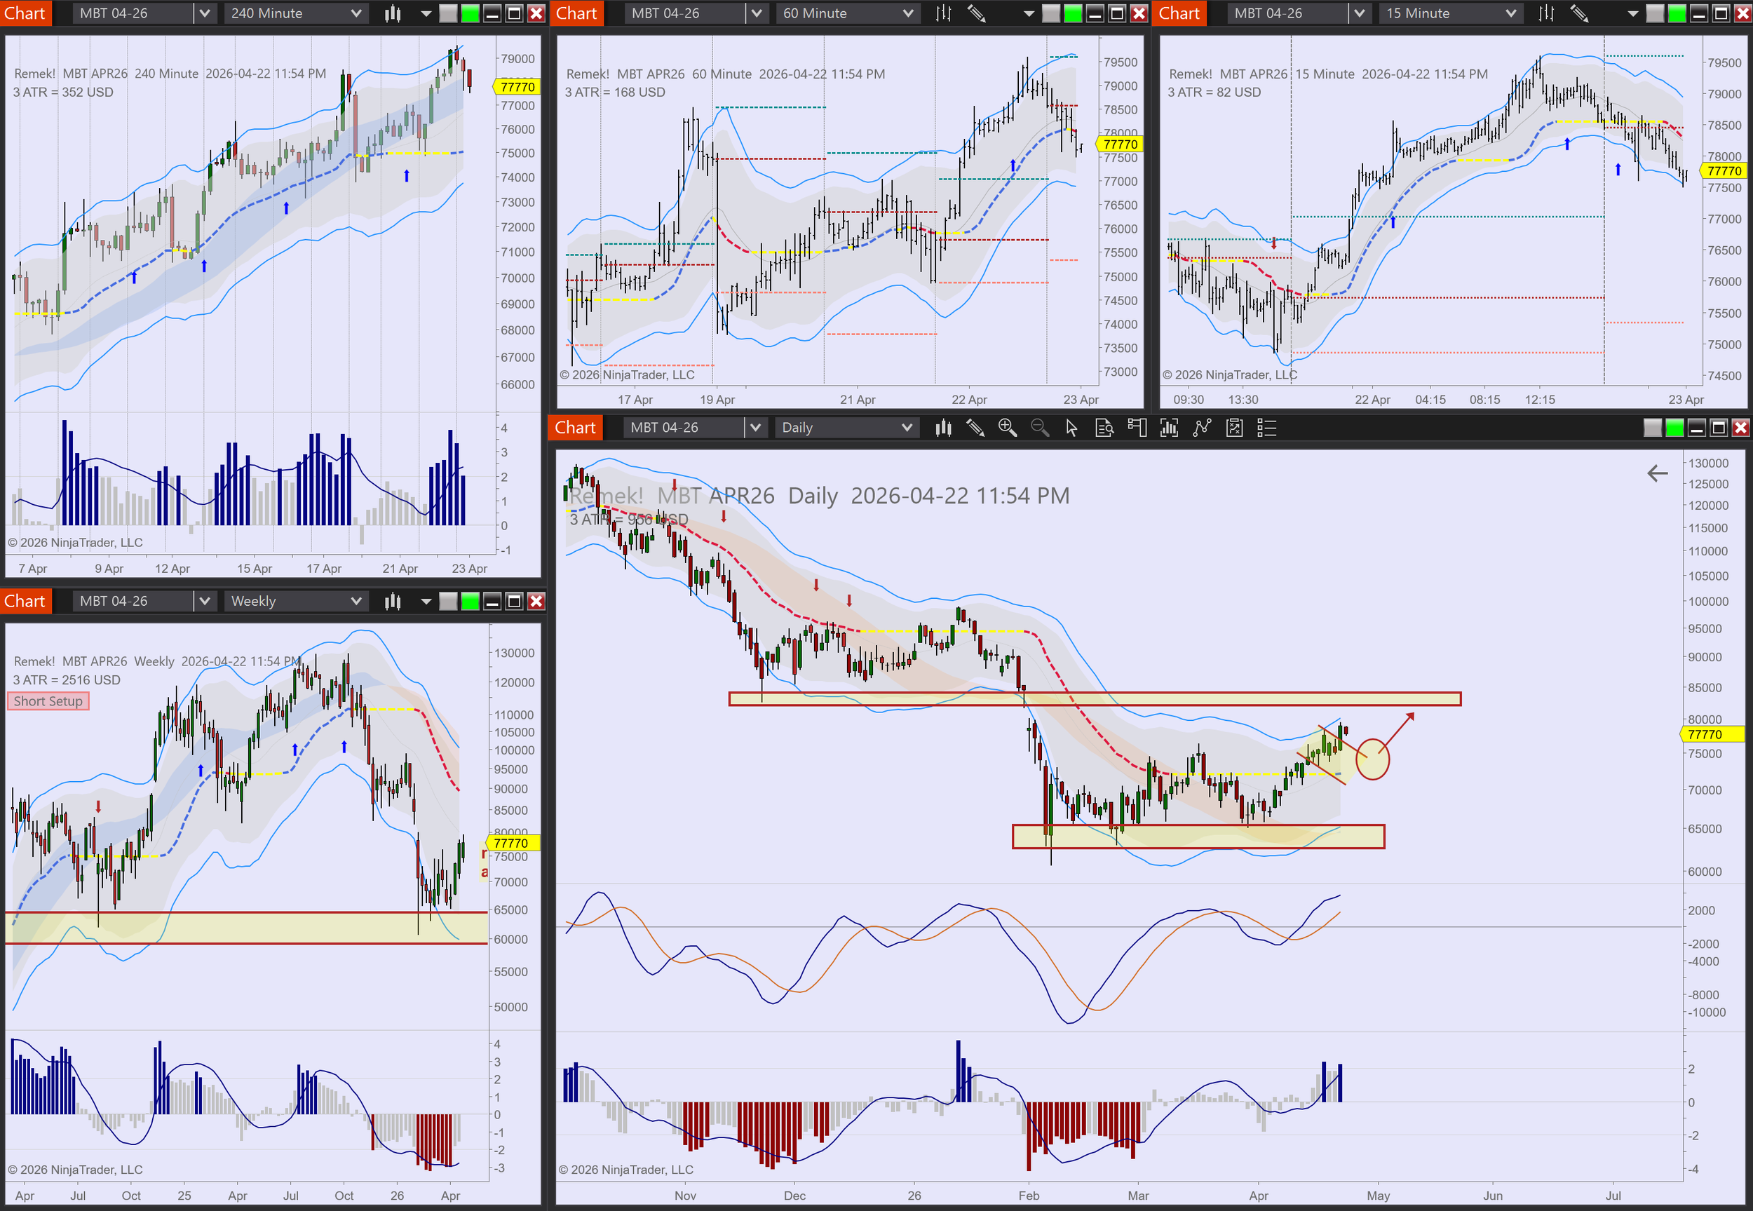Click Short Setup label on Weekly chart
The height and width of the screenshot is (1211, 1753).
pos(48,701)
